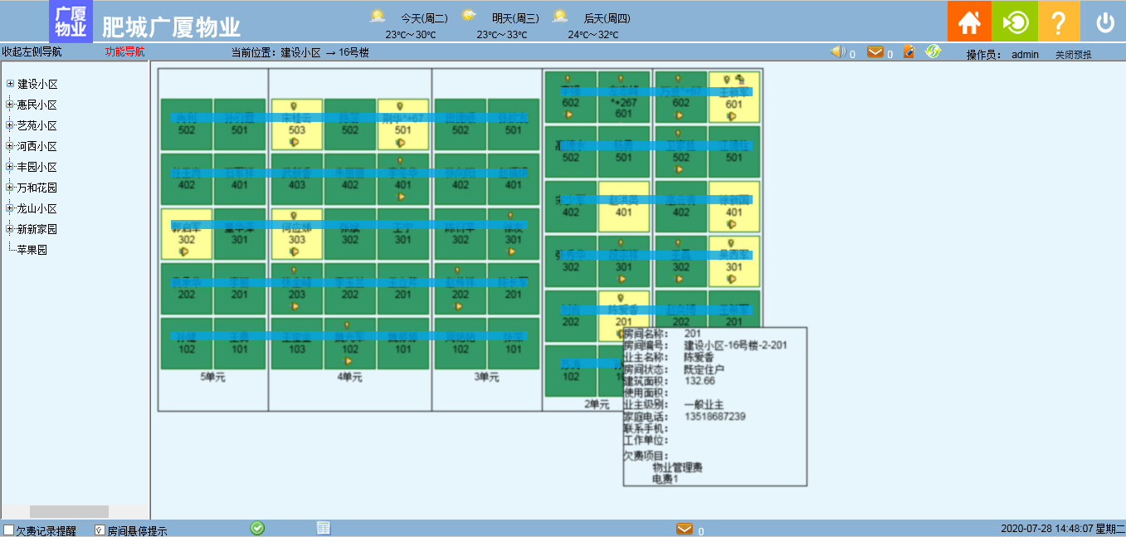
Task: Enable the 欠费记录提醒 checkbox
Action: coord(8,530)
